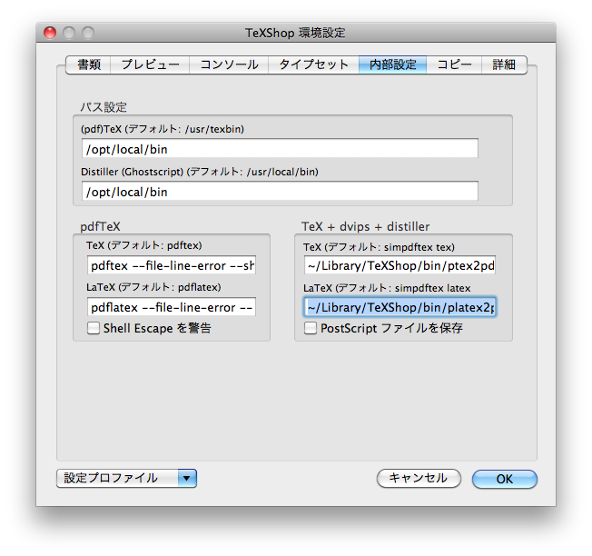Viewport: 592px width, 556px height.
Task: Click the ptex2pdf TeX command field
Action: (400, 265)
